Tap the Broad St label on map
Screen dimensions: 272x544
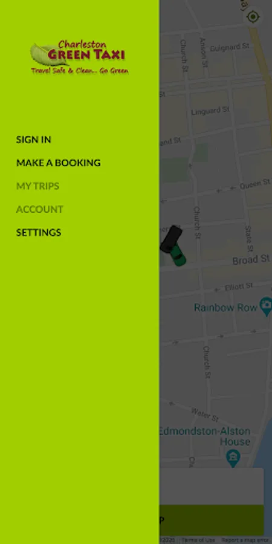251,260
